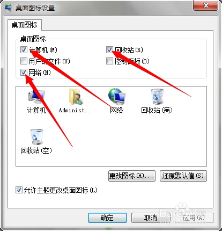Select the 回收站(满) full recycle bin icon
The width and height of the screenshot is (222, 231).
(x=157, y=97)
